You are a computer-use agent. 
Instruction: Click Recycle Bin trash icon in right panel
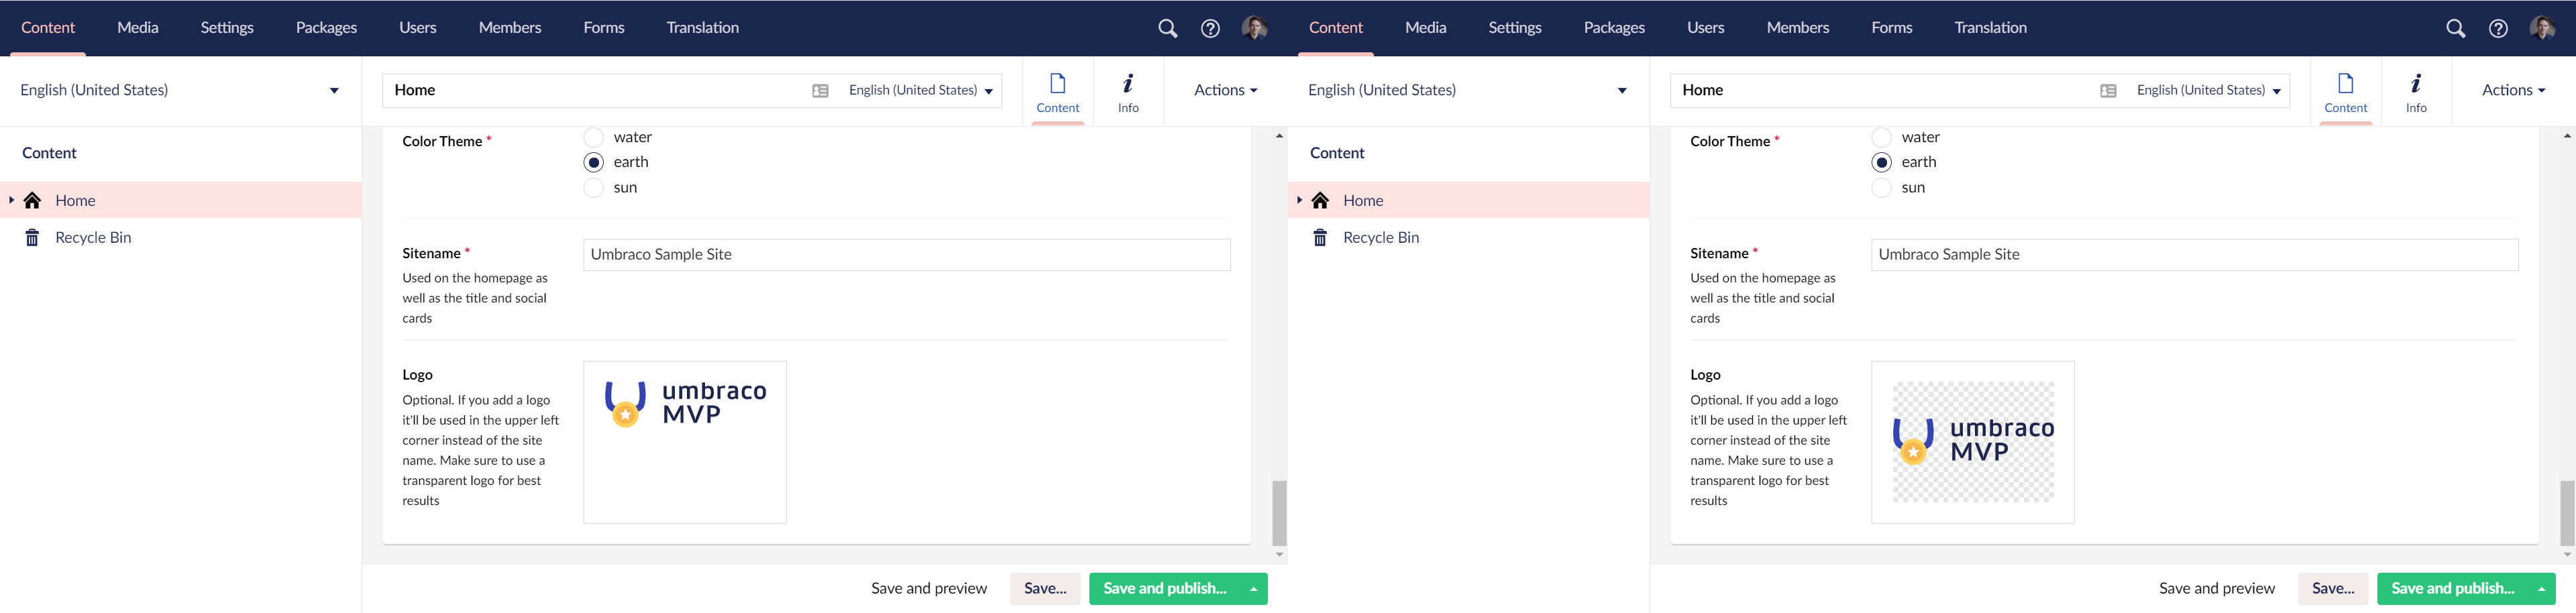1320,237
